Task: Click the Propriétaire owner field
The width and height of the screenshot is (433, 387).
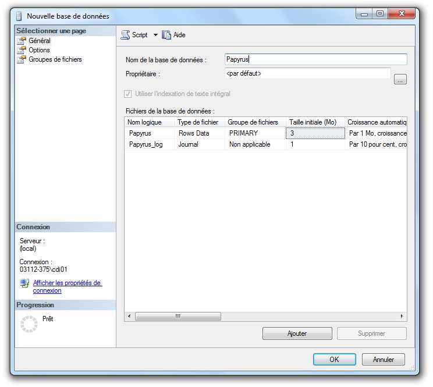Action: tap(307, 73)
